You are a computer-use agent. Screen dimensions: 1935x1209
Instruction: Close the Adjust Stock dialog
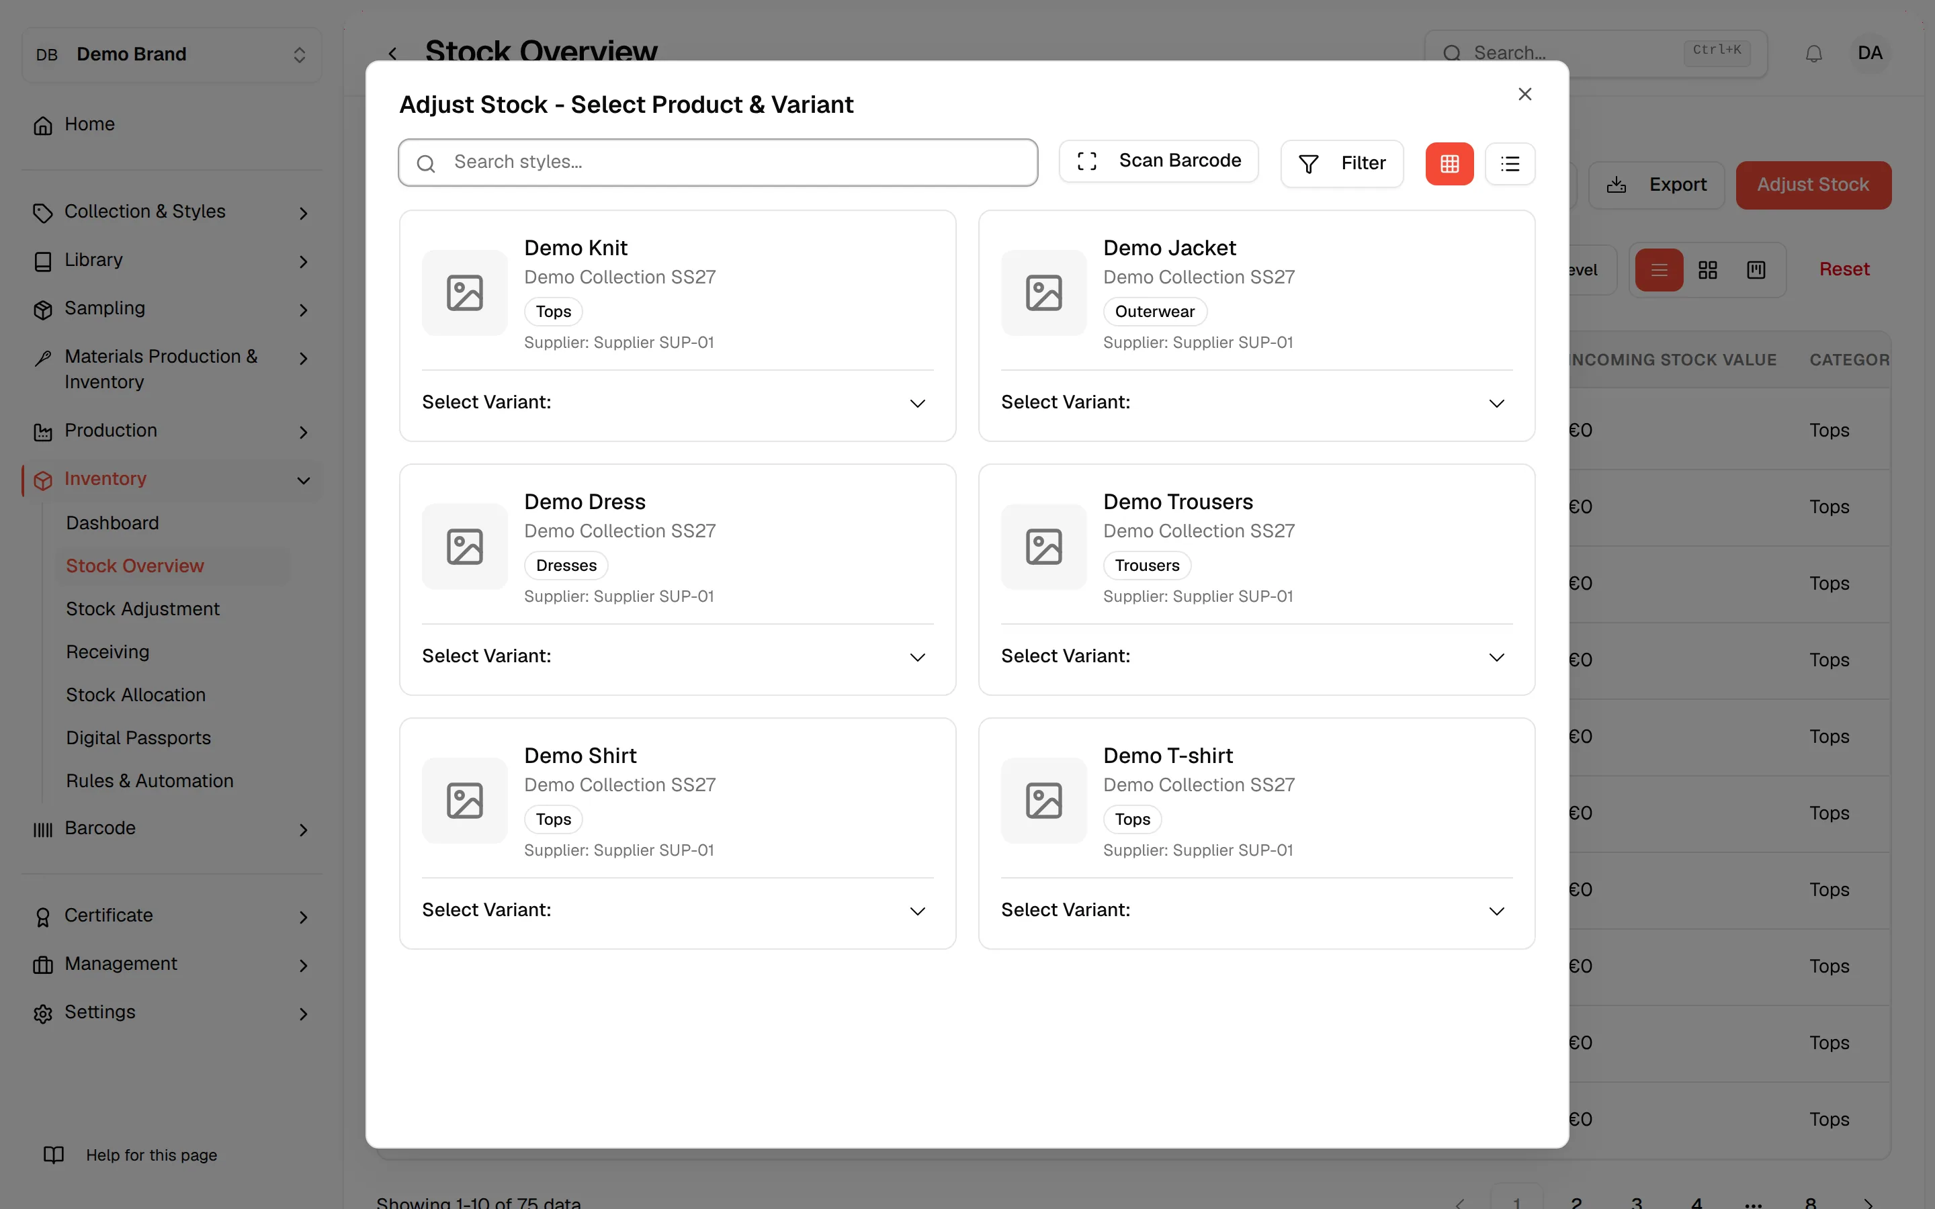coord(1524,94)
